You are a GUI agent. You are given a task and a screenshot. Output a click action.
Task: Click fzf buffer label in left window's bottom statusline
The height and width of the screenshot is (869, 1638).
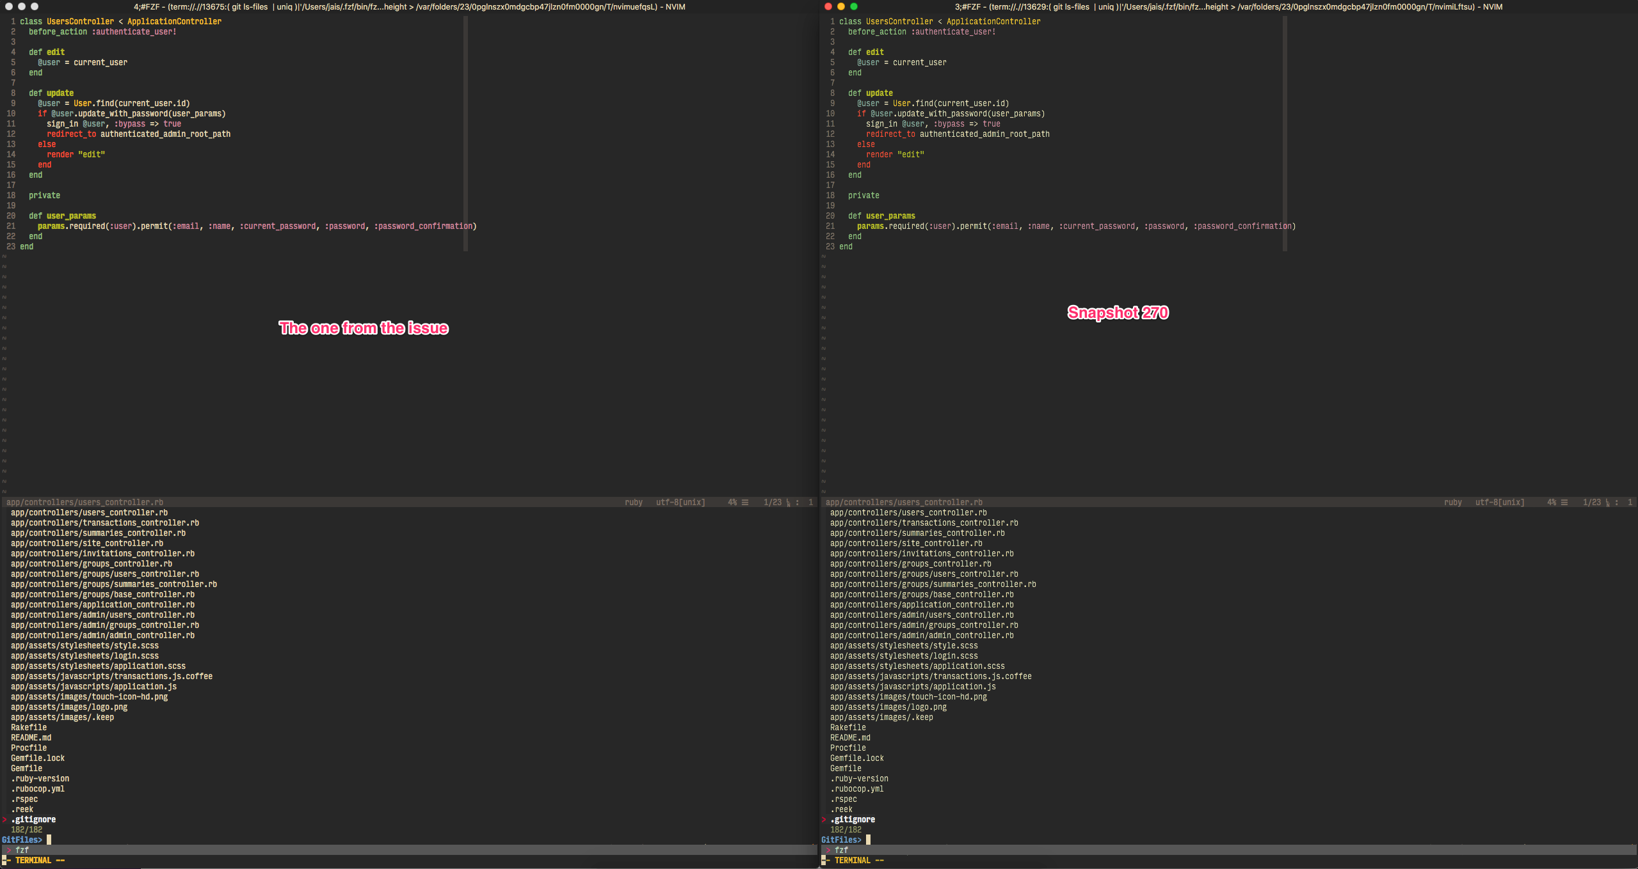22,850
